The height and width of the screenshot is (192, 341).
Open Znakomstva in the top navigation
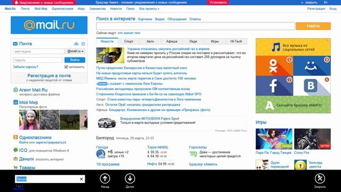point(98,9)
